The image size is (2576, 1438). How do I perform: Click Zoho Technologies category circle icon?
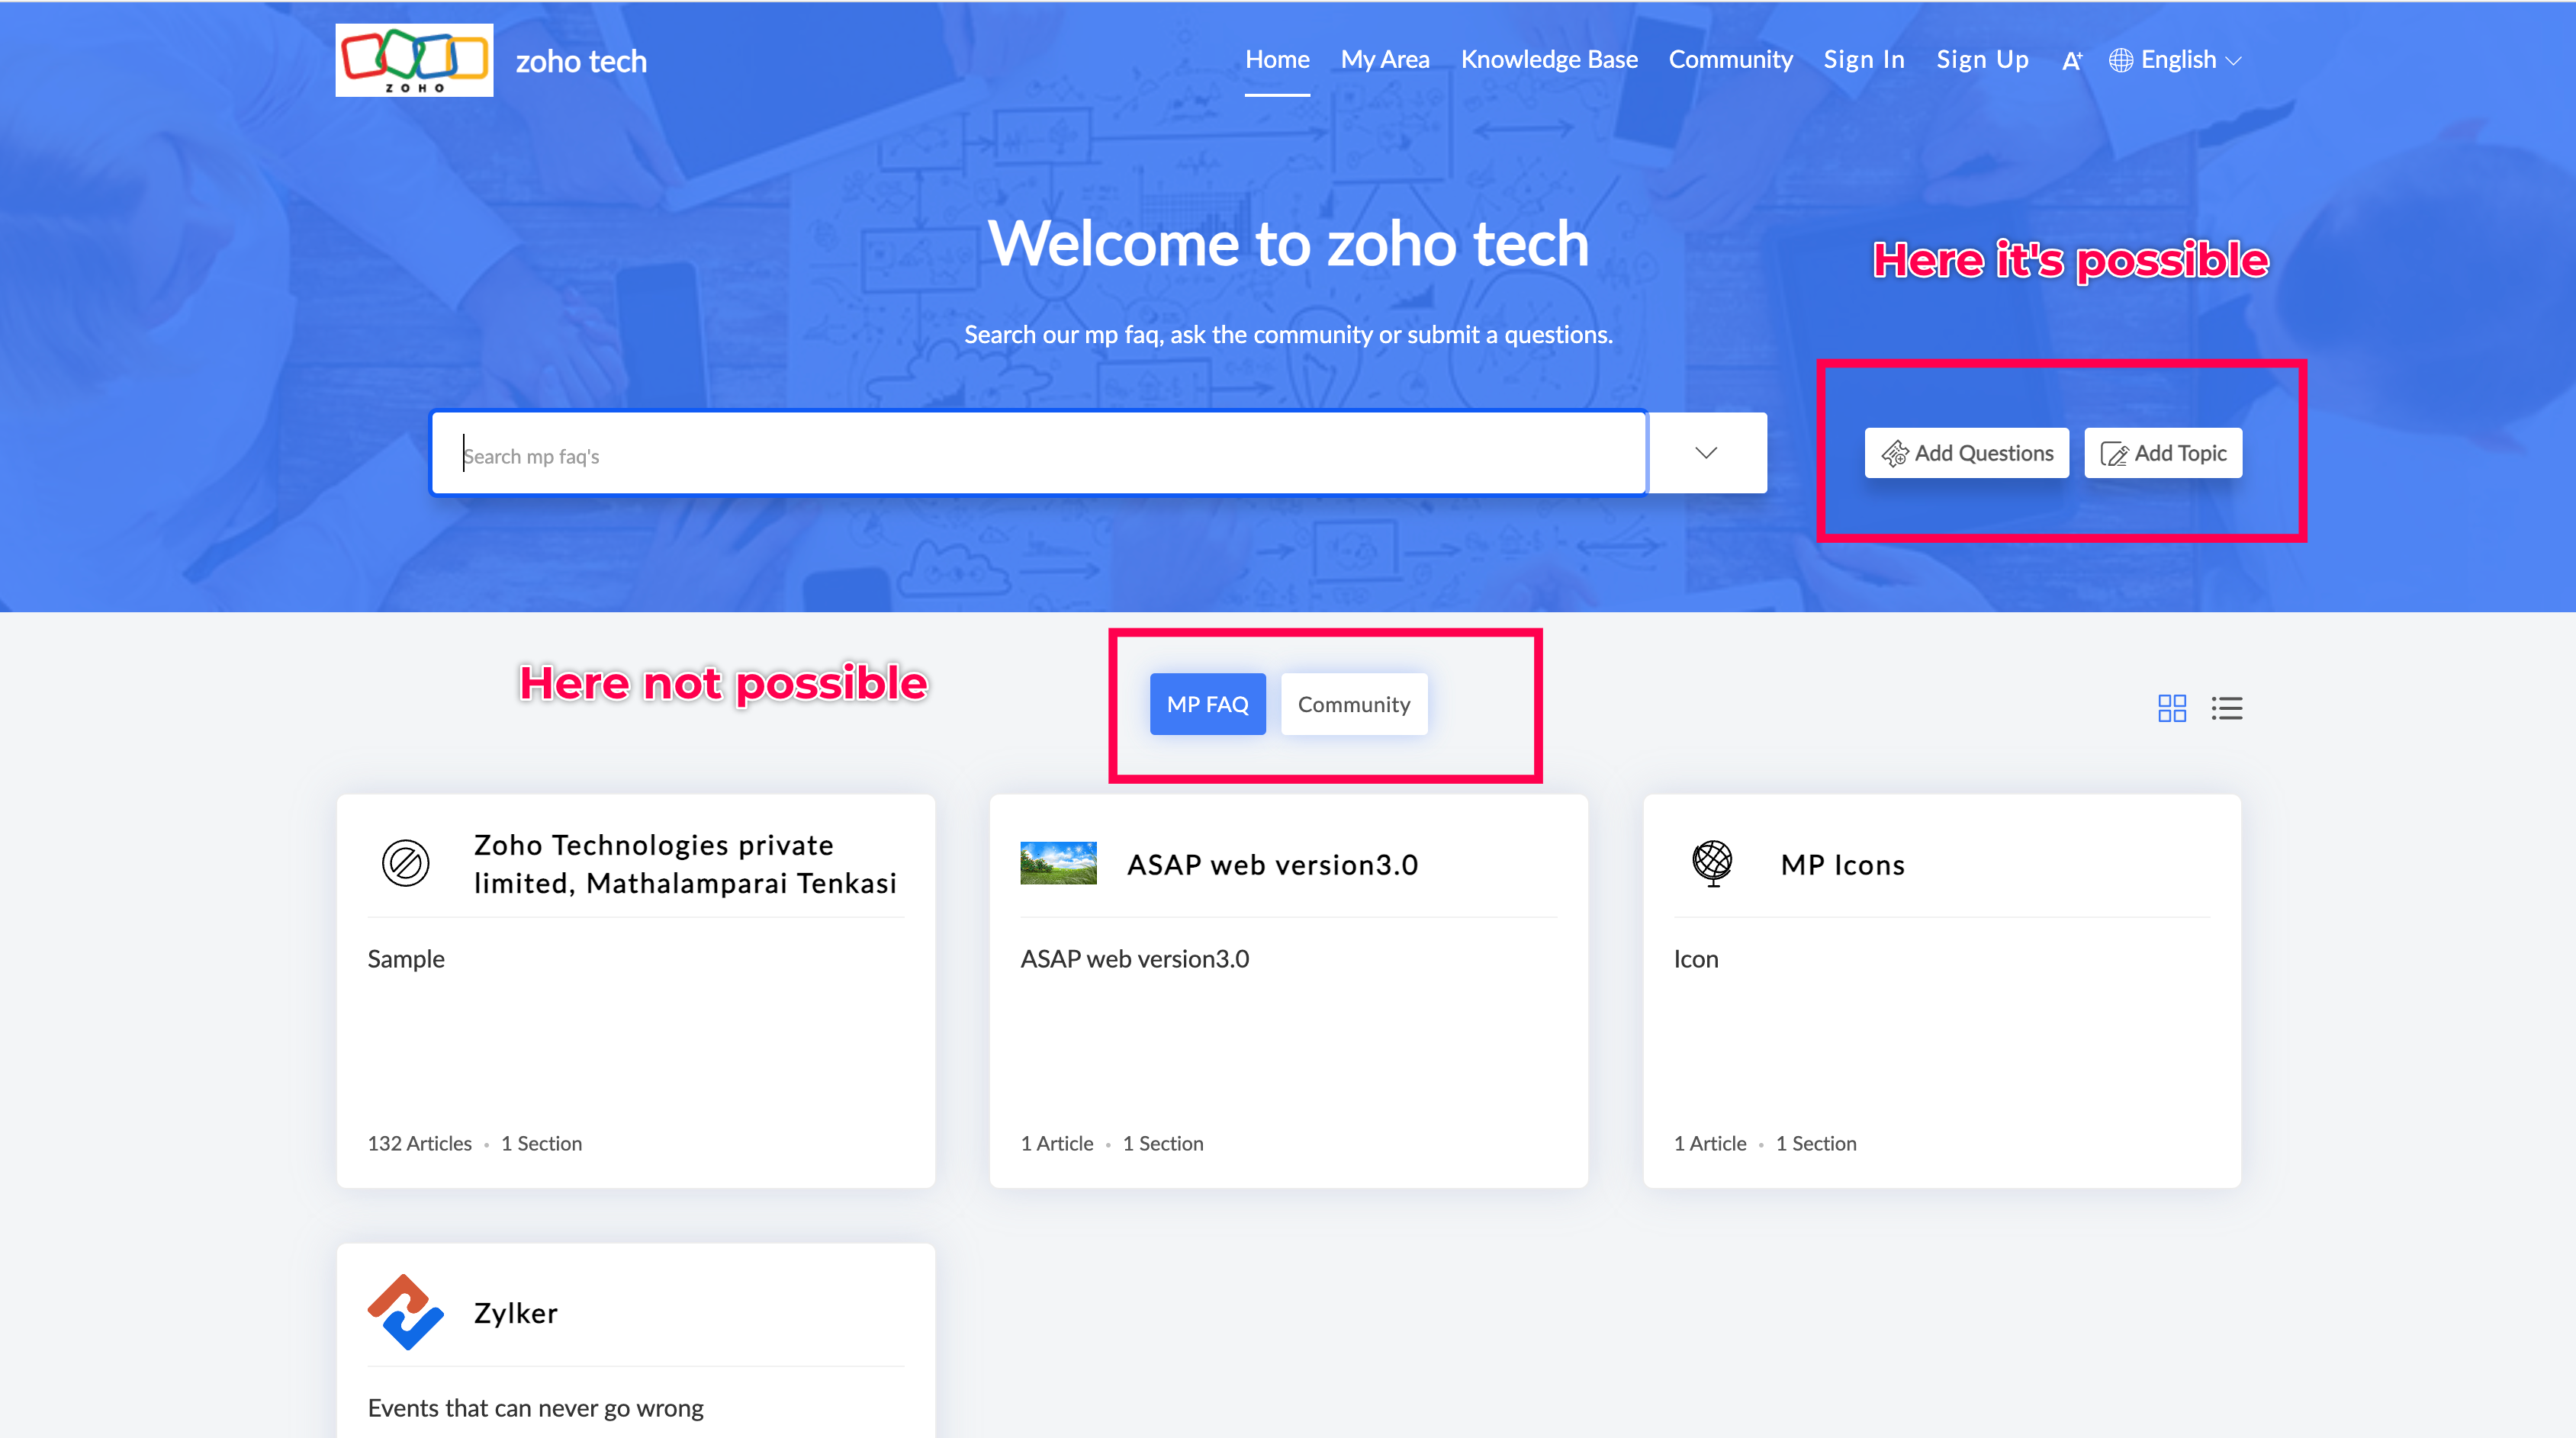click(405, 862)
